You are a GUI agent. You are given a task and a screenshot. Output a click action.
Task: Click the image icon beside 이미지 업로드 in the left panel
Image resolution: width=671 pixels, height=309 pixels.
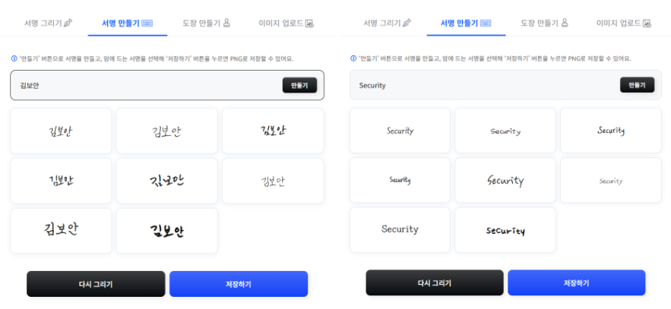[x=309, y=24]
